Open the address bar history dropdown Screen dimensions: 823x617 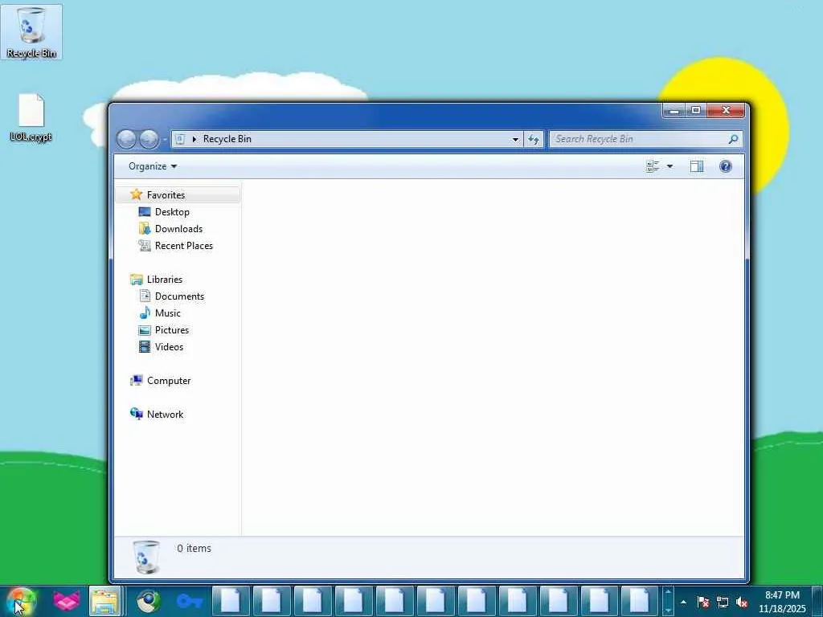point(515,139)
